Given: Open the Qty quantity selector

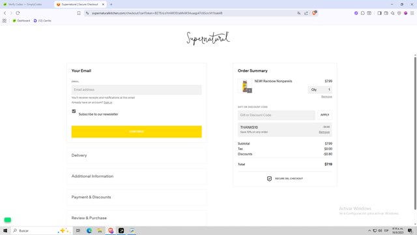Looking at the screenshot, I should click(320, 89).
